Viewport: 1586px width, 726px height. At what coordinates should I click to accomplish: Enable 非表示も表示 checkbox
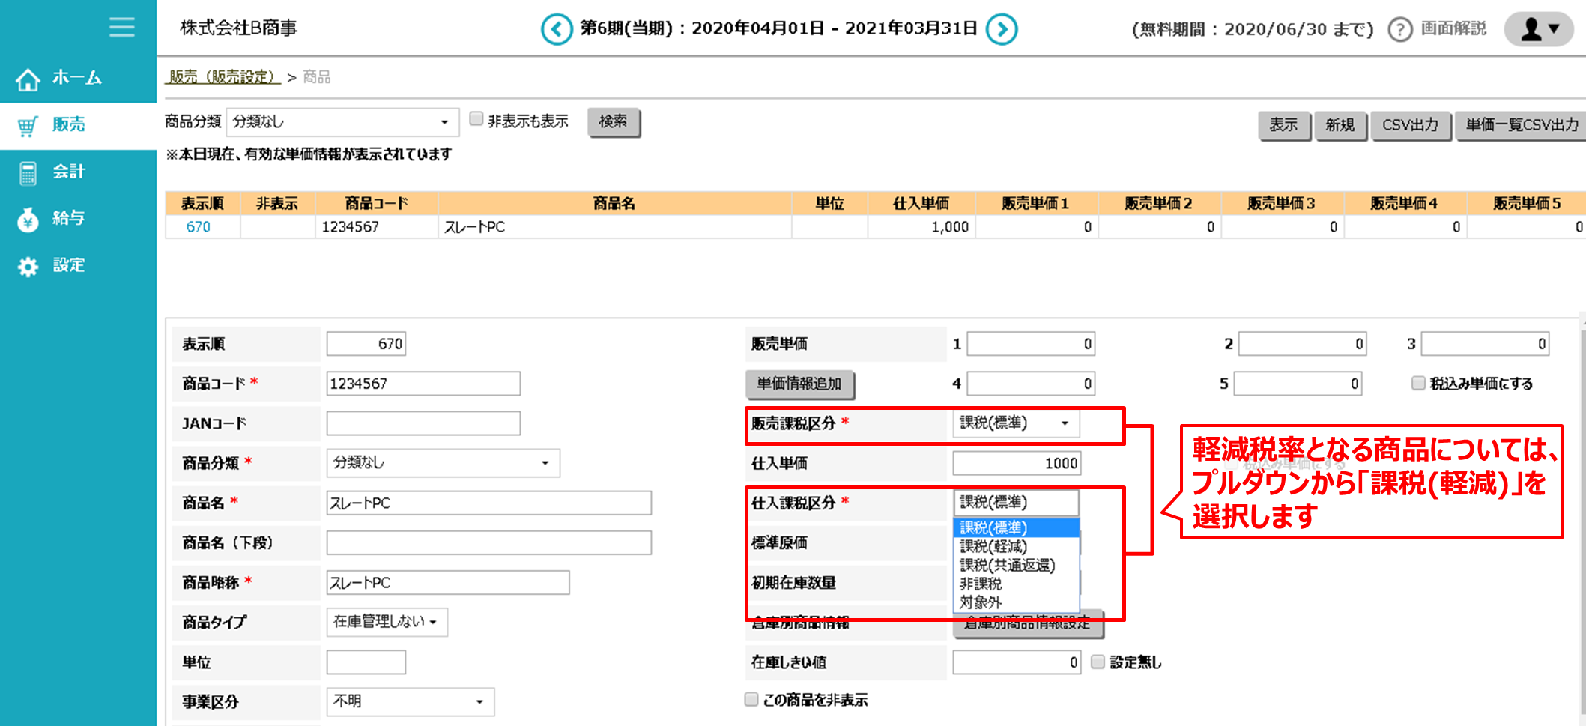(476, 119)
